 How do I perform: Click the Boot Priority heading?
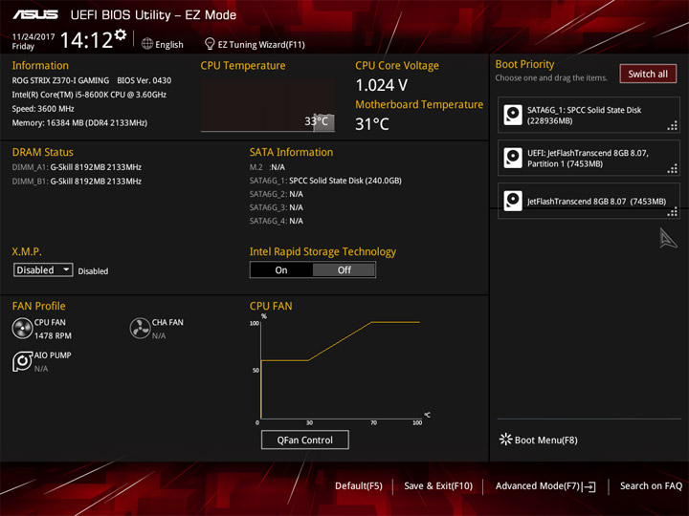tap(524, 64)
